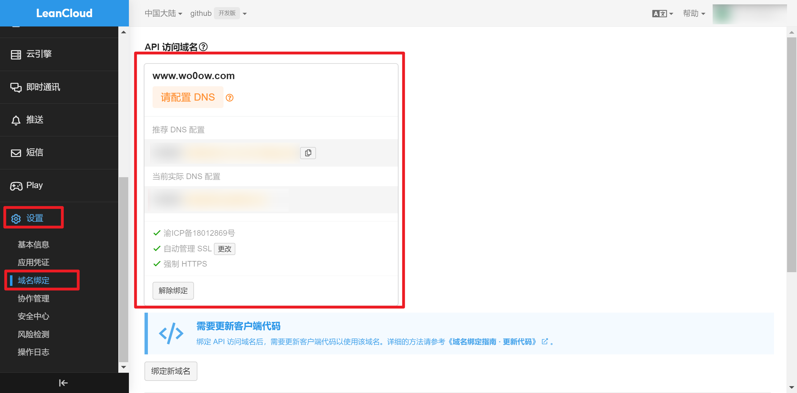This screenshot has height=393, width=797.
Task: Click 更改 next to 自动管理 SSL
Action: coord(224,249)
